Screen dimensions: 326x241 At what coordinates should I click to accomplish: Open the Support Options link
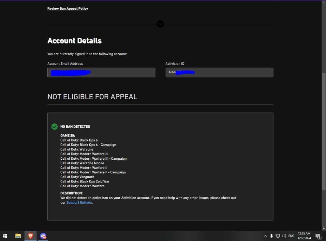[x=79, y=202]
